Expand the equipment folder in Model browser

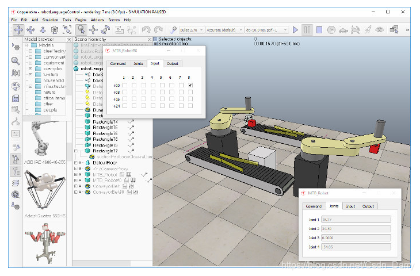coord(30,63)
